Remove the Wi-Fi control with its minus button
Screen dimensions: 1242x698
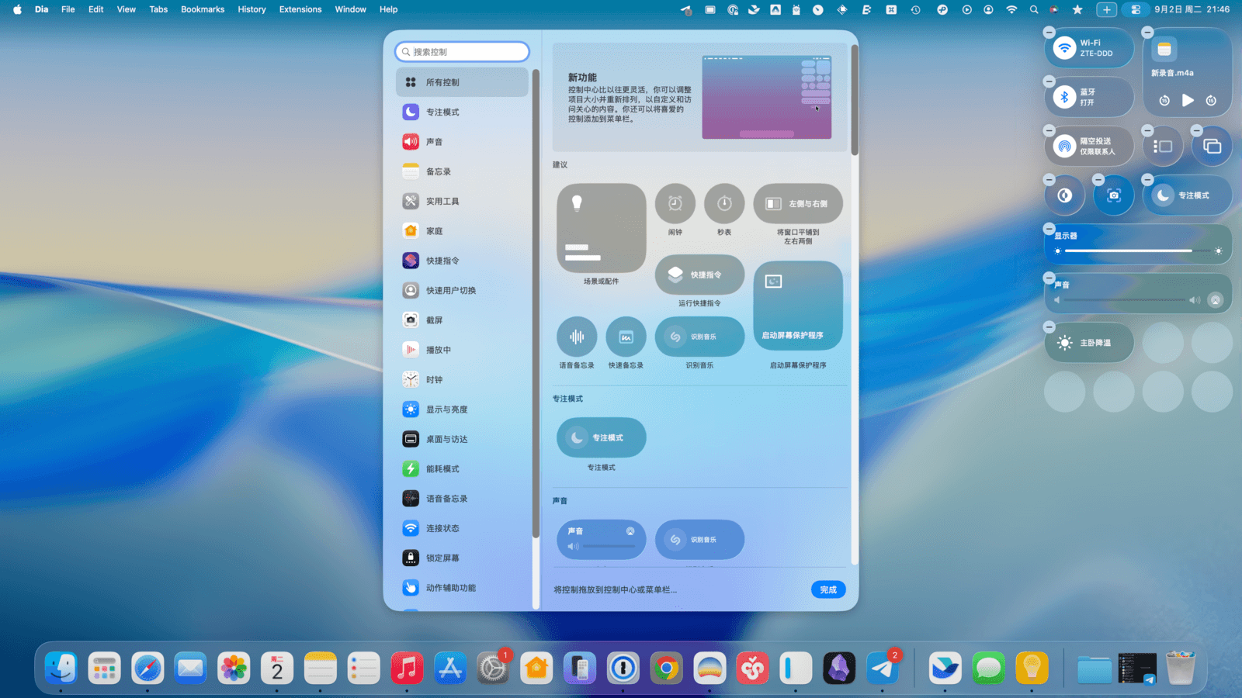click(x=1049, y=33)
